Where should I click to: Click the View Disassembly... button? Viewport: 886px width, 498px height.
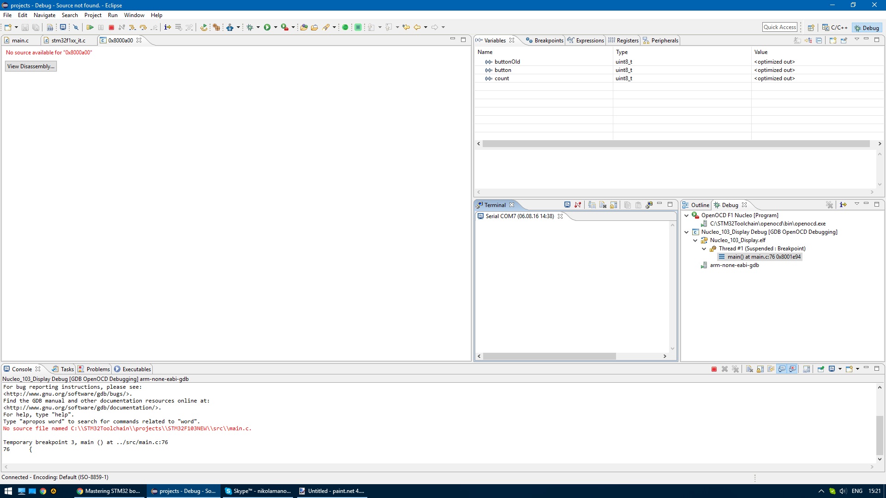click(x=31, y=66)
